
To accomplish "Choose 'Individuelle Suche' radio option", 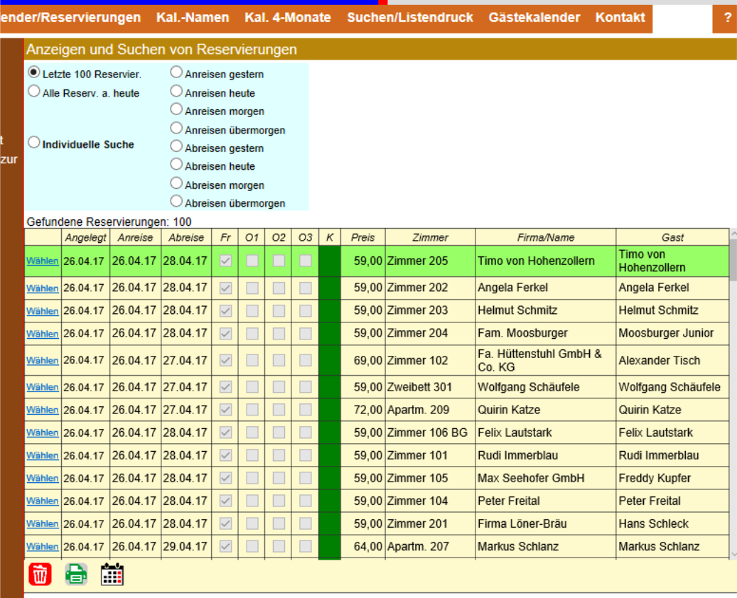I will pyautogui.click(x=33, y=143).
